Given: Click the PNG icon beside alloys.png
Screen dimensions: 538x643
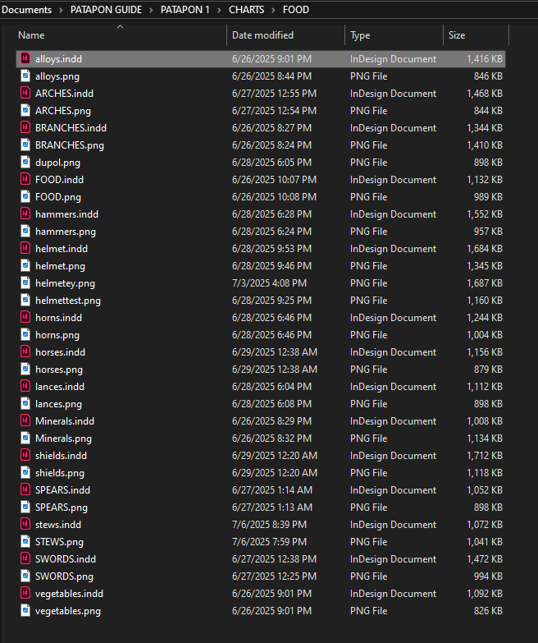Looking at the screenshot, I should 25,76.
